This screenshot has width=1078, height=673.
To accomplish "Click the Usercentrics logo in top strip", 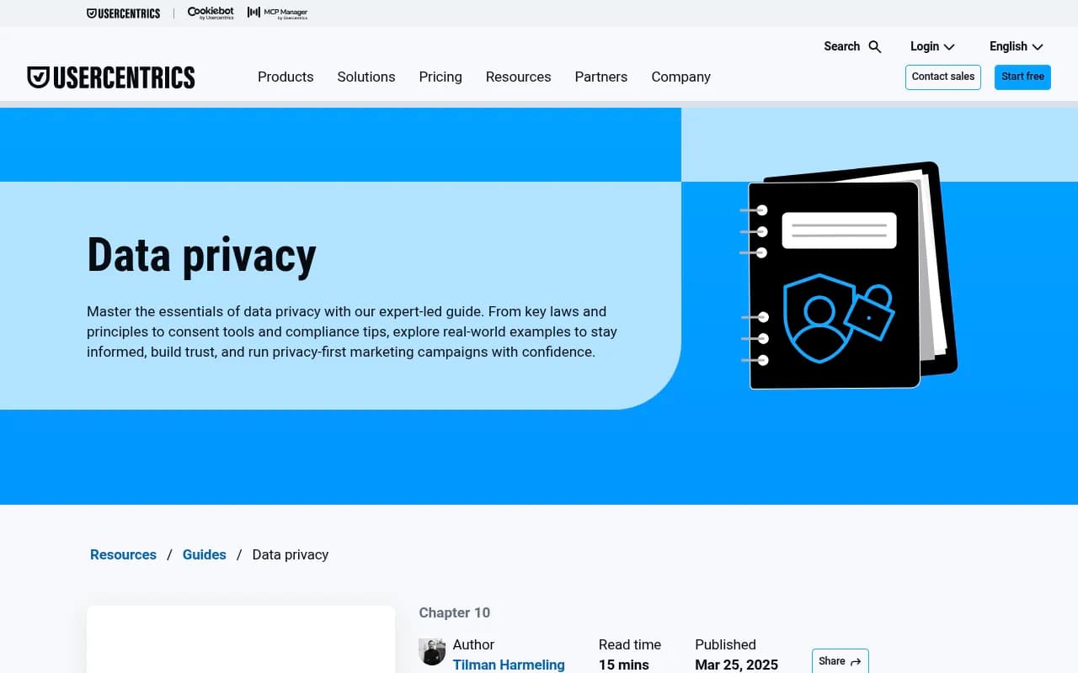I will pyautogui.click(x=123, y=13).
